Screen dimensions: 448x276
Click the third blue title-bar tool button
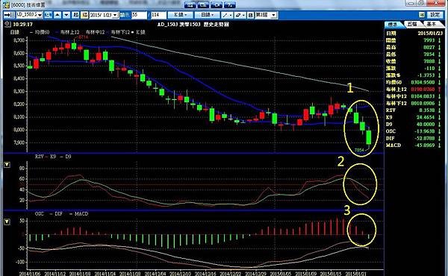tap(217, 4)
